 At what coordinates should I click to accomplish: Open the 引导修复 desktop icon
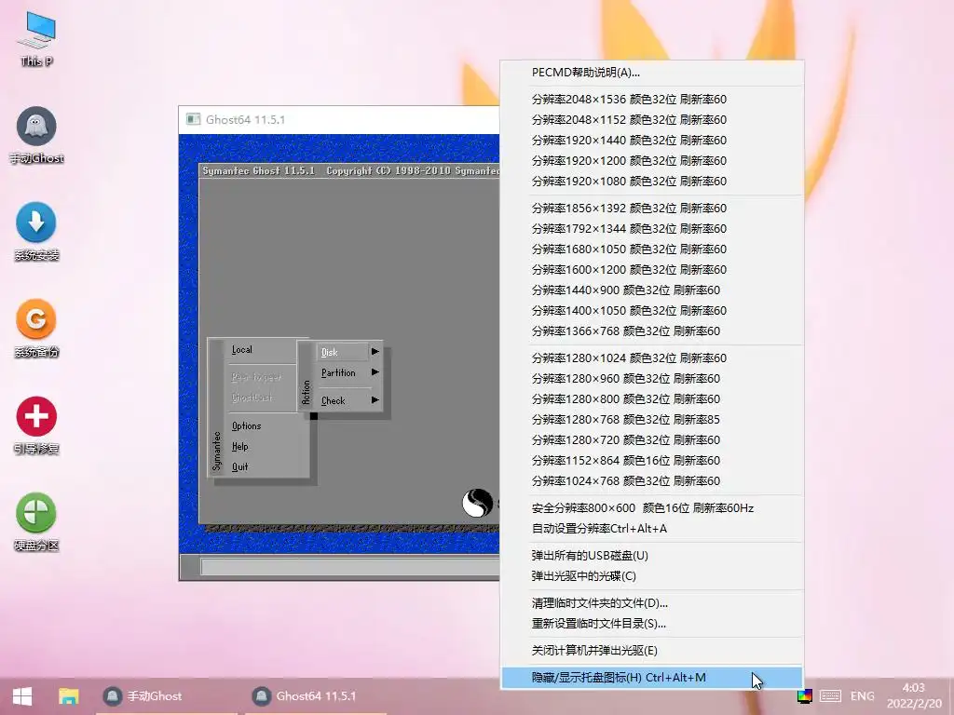click(x=36, y=425)
